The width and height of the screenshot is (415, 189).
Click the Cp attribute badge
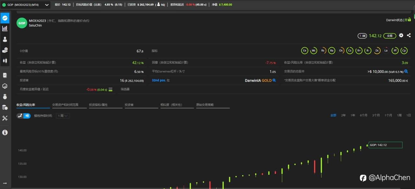click(404, 51)
